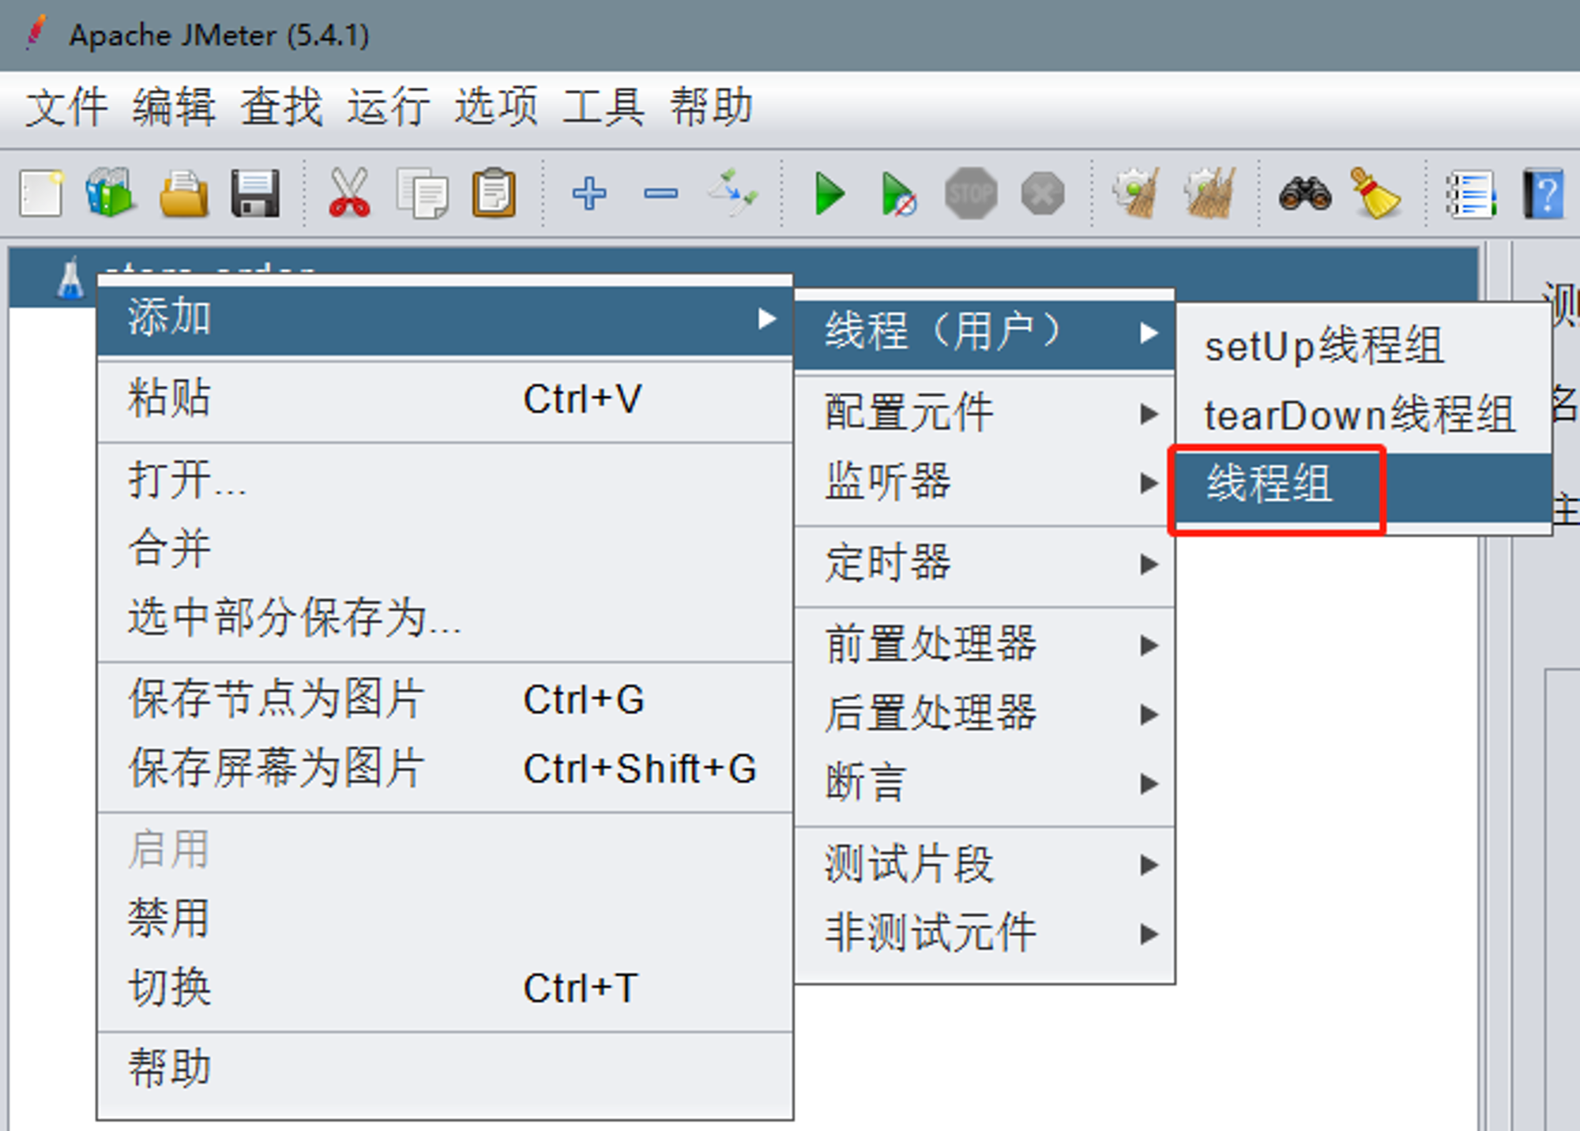Choose 合并 in context menu
Screen dimensions: 1580x1131
445,548
